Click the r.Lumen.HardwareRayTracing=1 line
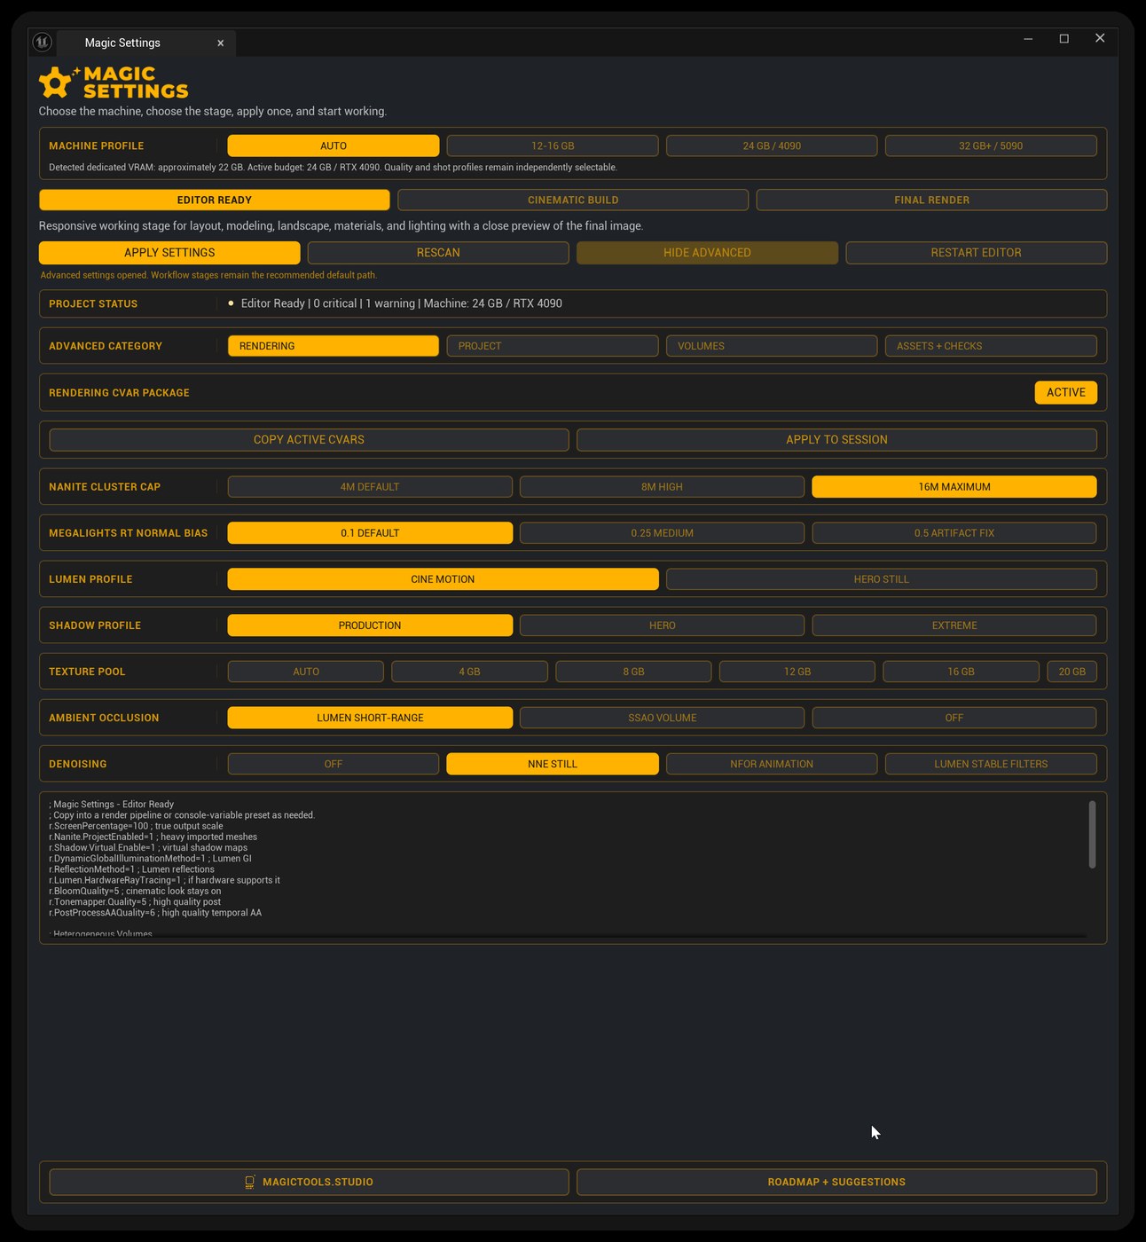1146x1242 pixels. 165,880
